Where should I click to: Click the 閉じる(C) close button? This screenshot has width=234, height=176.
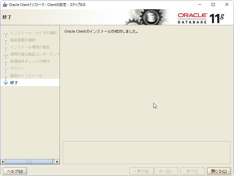click(x=219, y=171)
